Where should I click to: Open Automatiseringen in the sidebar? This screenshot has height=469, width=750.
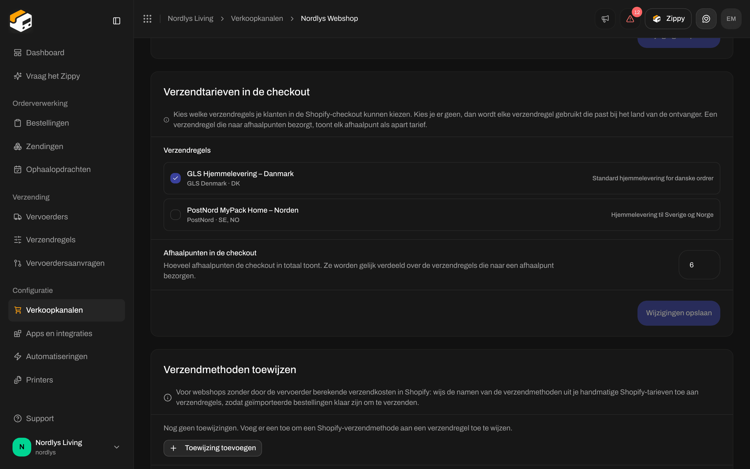pyautogui.click(x=67, y=356)
